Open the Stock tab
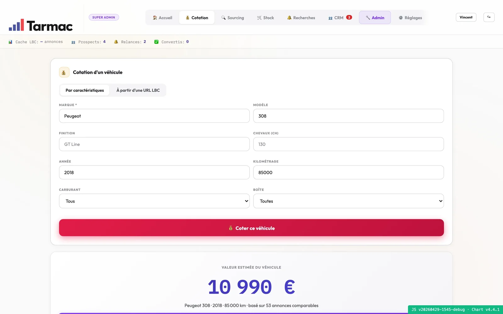The image size is (503, 314). [x=266, y=18]
